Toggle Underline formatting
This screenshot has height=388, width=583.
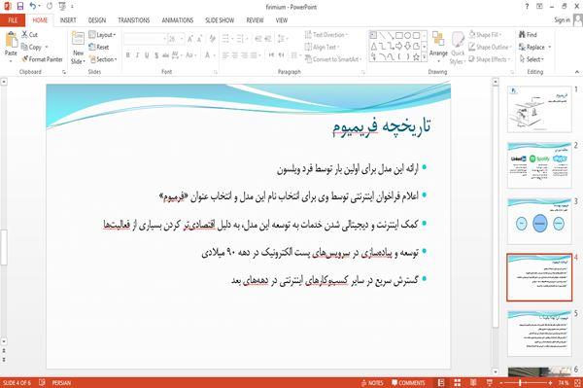147,55
